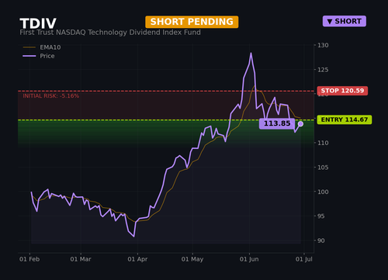Click the 01 Mar axis label
Viewport: 388px width, 280px height.
click(81, 259)
